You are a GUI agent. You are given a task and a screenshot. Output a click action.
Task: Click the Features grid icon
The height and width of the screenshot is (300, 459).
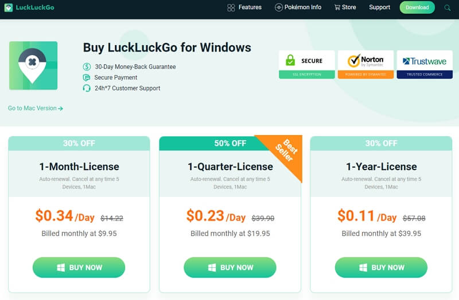[231, 7]
